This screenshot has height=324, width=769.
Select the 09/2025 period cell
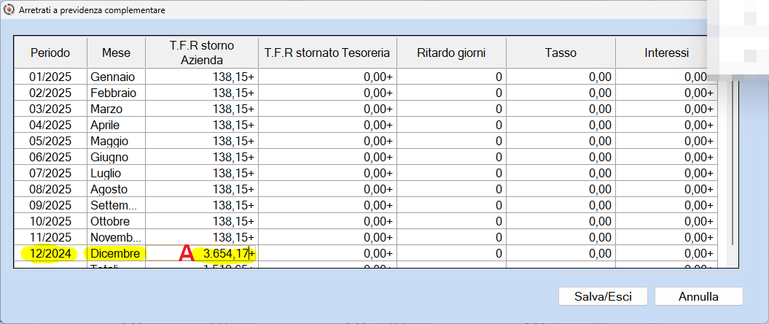[x=50, y=205]
